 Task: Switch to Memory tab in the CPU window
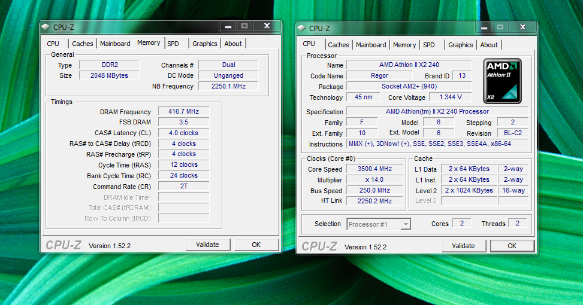click(x=404, y=44)
